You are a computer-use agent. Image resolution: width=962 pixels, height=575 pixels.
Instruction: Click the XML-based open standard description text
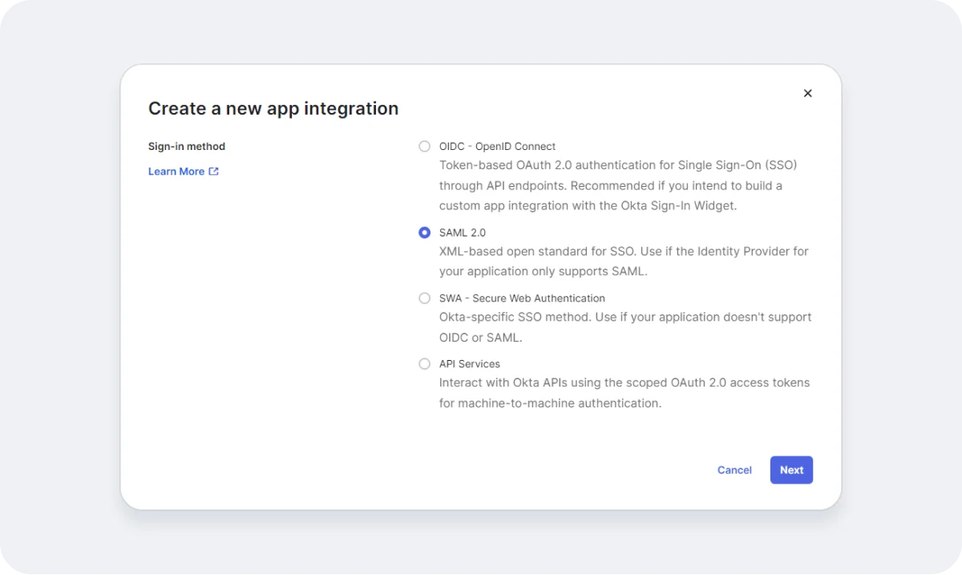(x=623, y=261)
